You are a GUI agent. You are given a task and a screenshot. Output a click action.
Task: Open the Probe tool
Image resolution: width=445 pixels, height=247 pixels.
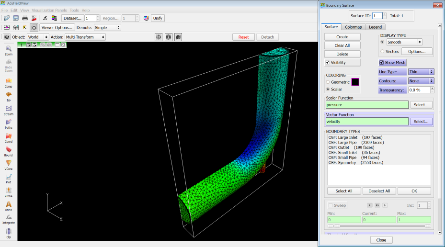tap(8, 192)
